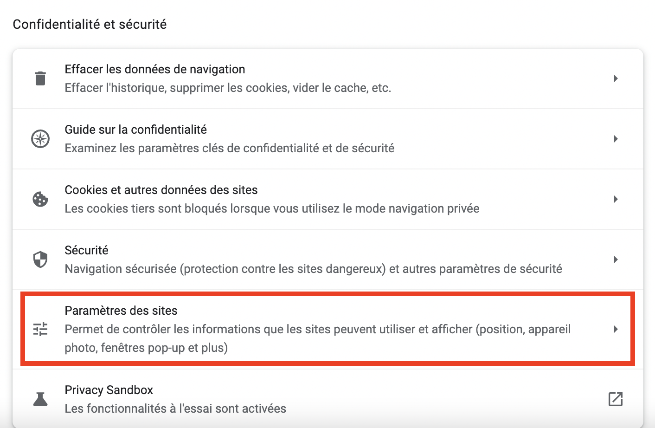Click the trash can icon
Screen dimensions: 655x428
[x=40, y=78]
